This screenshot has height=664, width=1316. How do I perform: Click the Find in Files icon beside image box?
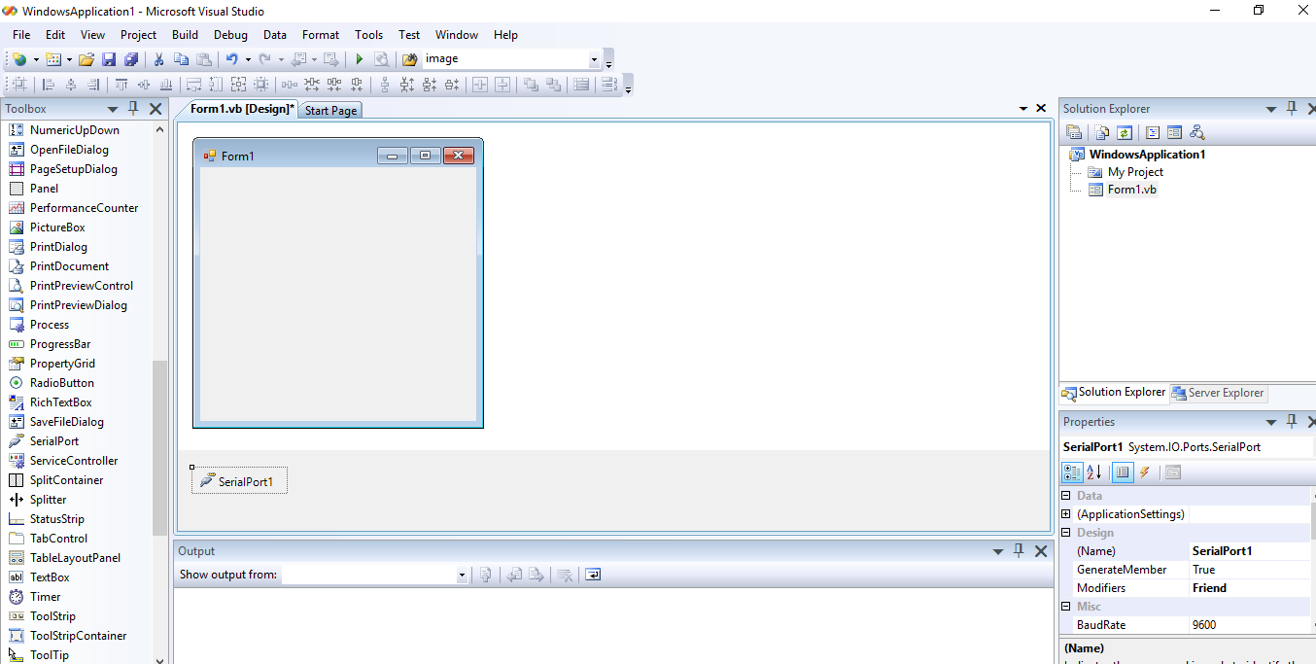click(410, 59)
